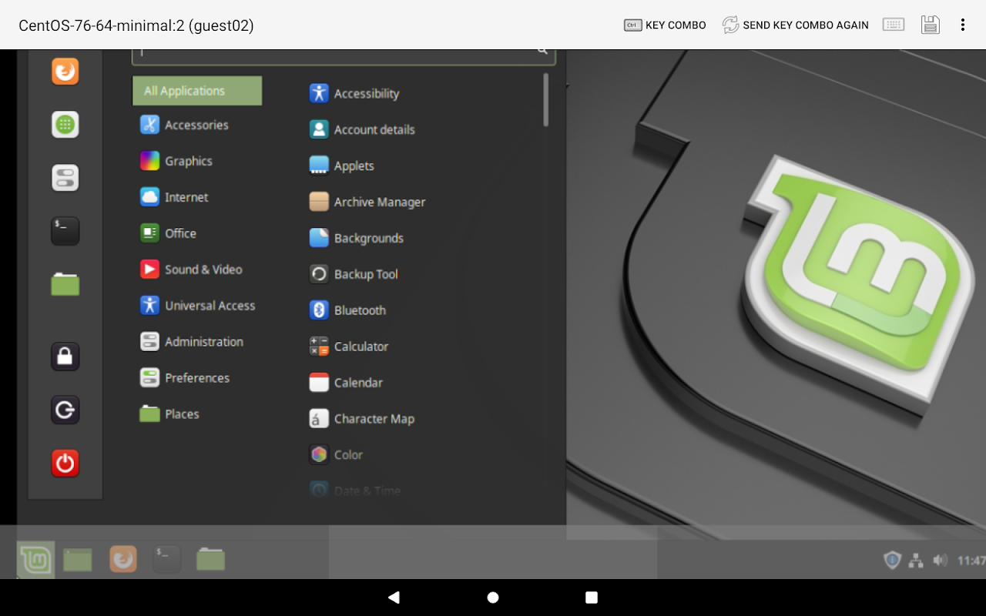Click the KEY COMBO button
Screen dimensions: 986x616
point(665,25)
